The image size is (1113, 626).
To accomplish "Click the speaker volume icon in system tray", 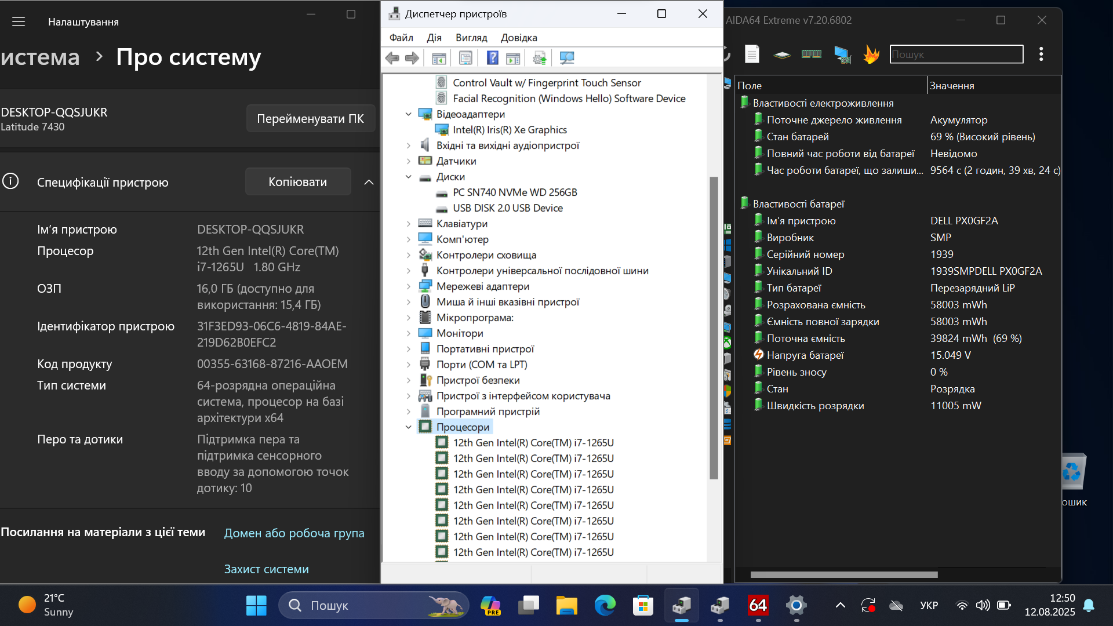I will [983, 605].
